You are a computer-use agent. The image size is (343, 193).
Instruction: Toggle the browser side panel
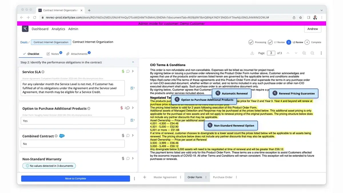[308, 17]
